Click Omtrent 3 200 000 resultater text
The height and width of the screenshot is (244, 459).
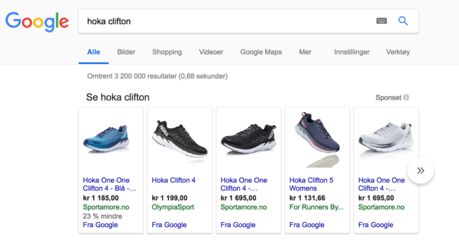click(157, 76)
